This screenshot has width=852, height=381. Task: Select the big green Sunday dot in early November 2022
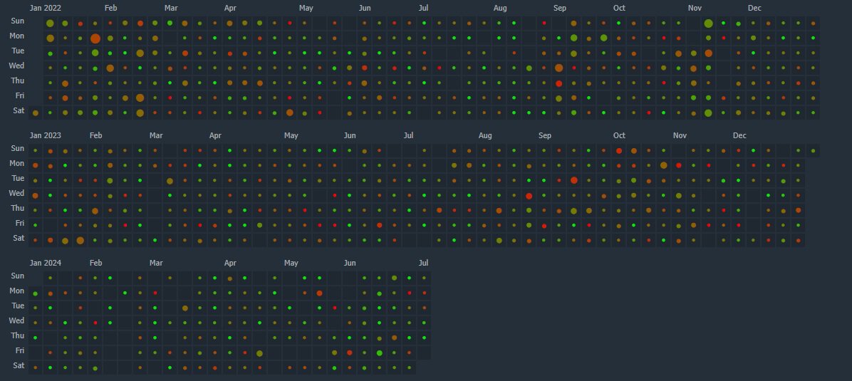coord(708,24)
